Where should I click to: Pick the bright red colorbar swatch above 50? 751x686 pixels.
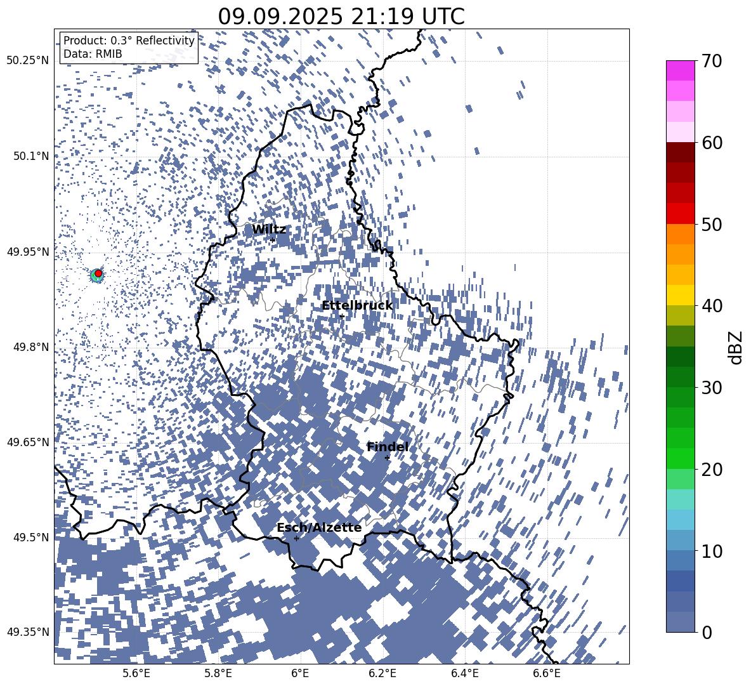click(680, 214)
